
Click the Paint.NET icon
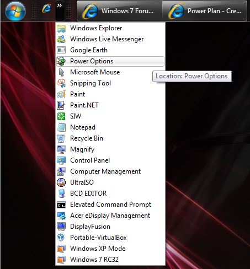tap(61, 105)
